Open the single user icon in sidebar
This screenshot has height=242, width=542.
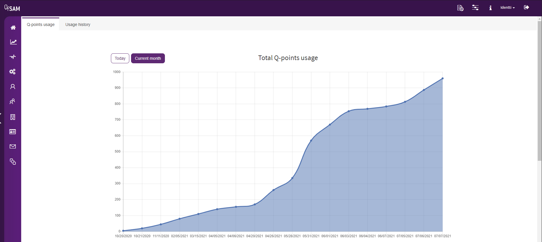coord(13,87)
